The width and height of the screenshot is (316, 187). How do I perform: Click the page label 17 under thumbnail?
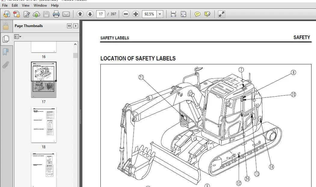(44, 102)
